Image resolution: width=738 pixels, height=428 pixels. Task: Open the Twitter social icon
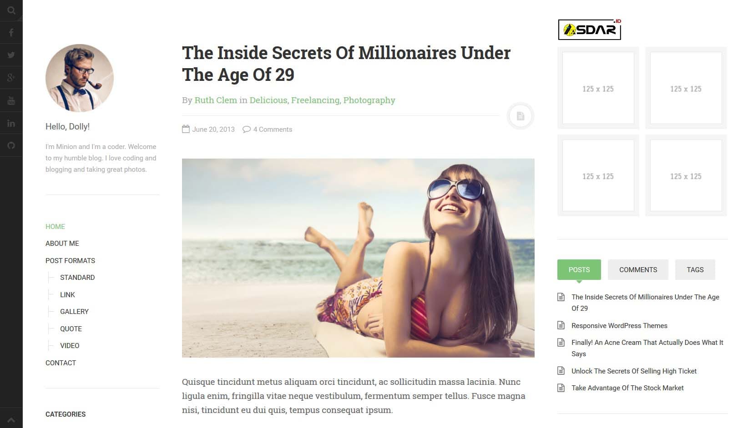tap(11, 55)
